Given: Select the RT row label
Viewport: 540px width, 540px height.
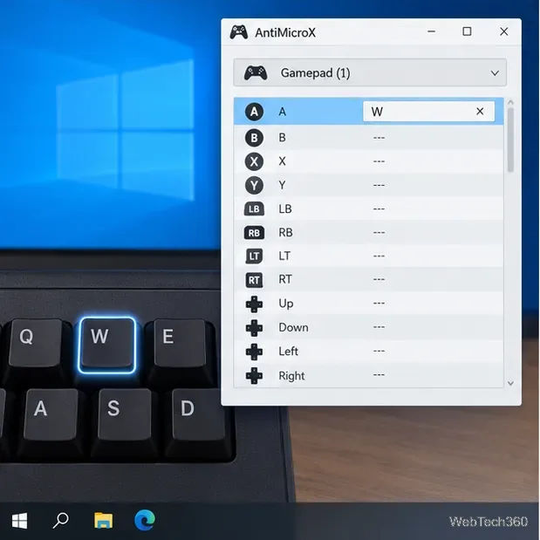Looking at the screenshot, I should click(285, 279).
